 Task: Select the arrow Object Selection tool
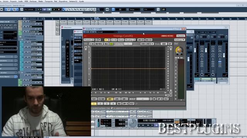point(64,10)
